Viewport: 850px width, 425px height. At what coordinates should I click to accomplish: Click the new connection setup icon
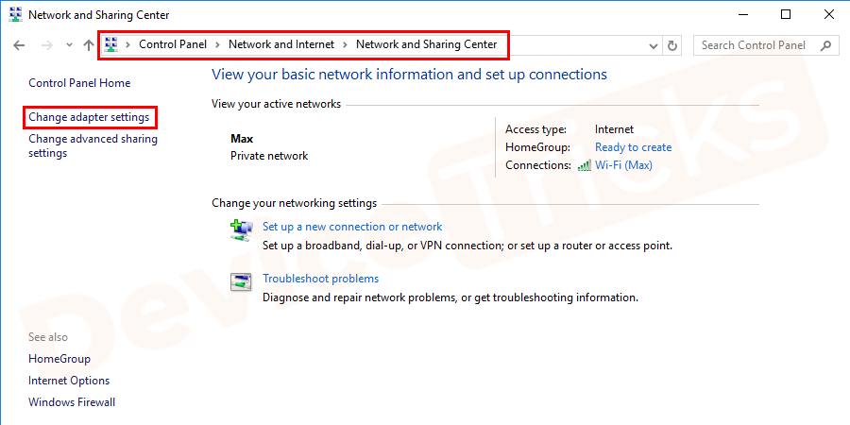(241, 229)
